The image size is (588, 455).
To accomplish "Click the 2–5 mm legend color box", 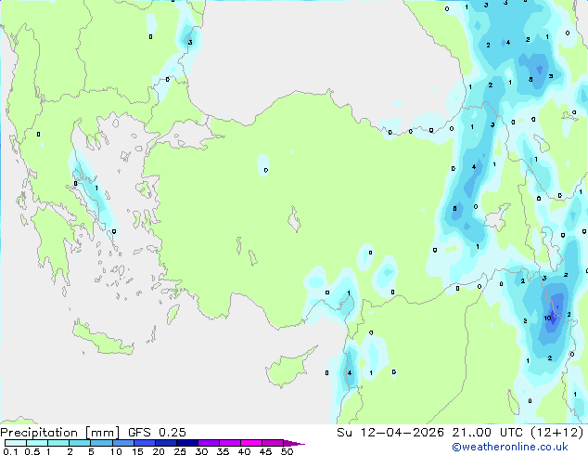I will (x=80, y=443).
